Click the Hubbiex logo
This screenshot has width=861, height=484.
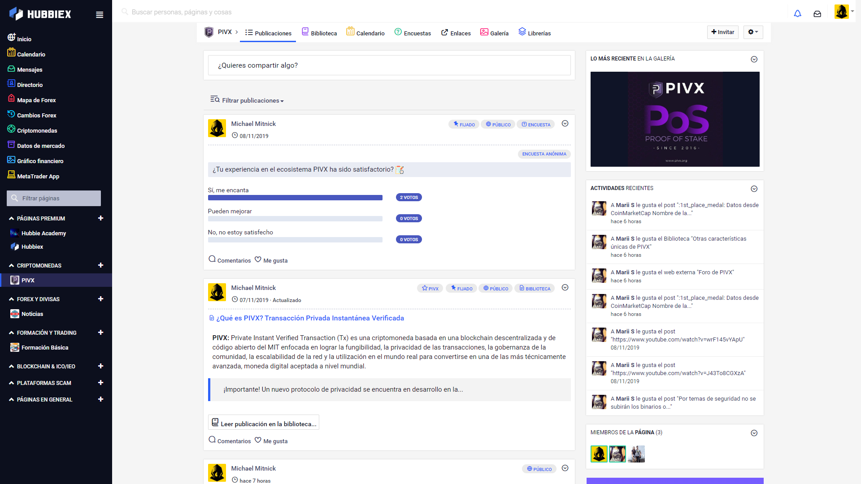coord(40,14)
